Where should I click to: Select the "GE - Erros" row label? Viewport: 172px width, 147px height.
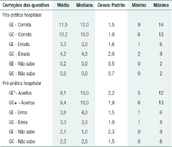pos(18,113)
